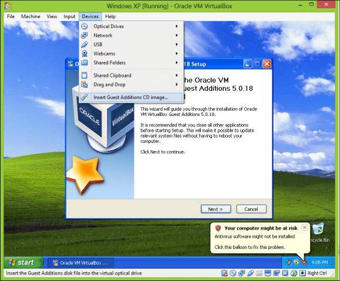
Task: Click the webcam icon beside Webcams
Action: (85, 54)
